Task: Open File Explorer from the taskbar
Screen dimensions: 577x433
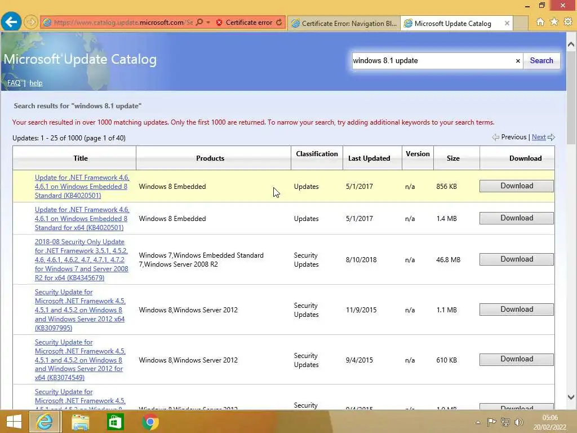Action: click(80, 422)
